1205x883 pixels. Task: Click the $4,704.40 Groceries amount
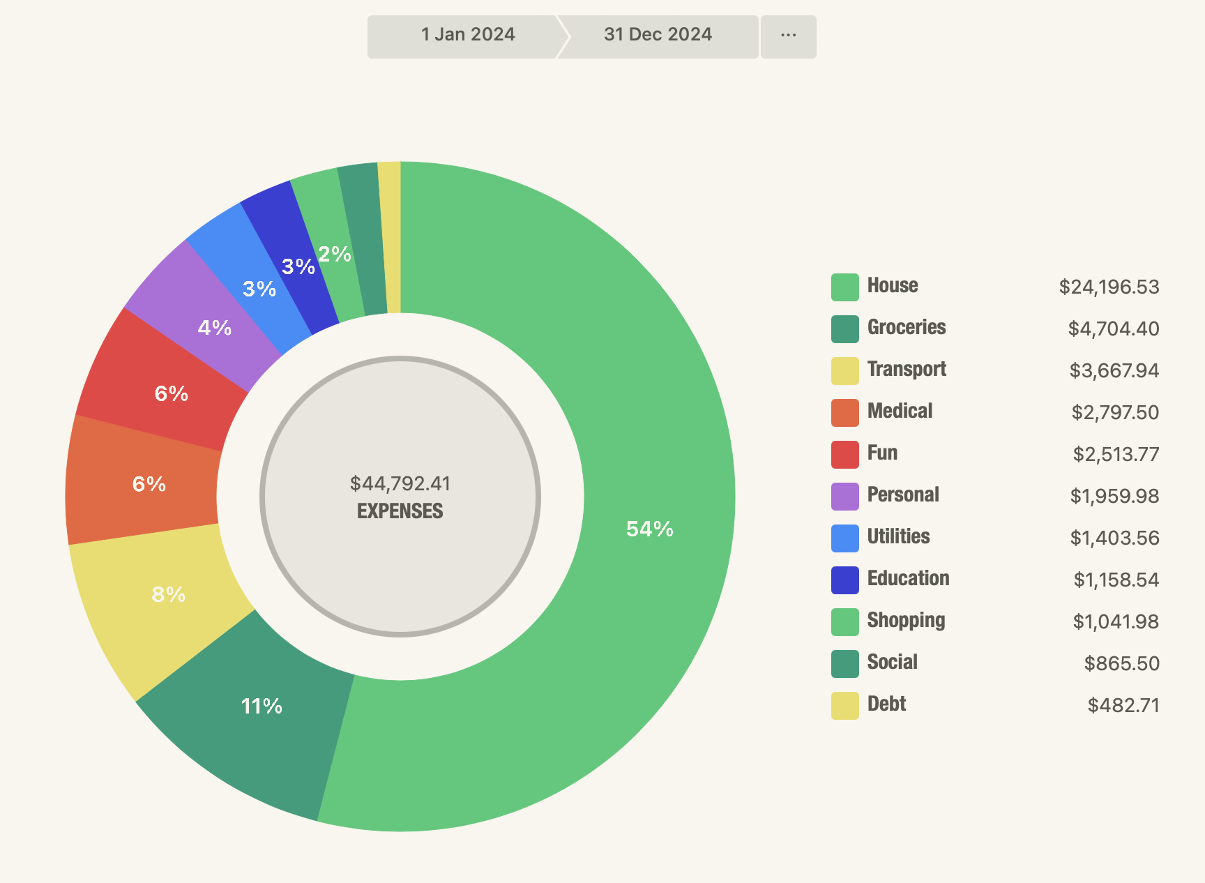[1114, 329]
